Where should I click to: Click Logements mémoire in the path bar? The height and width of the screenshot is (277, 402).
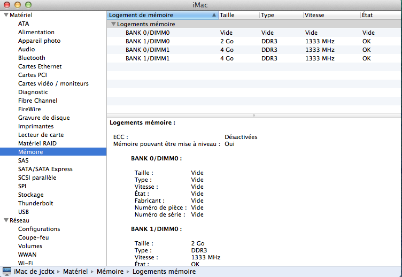[x=164, y=272]
